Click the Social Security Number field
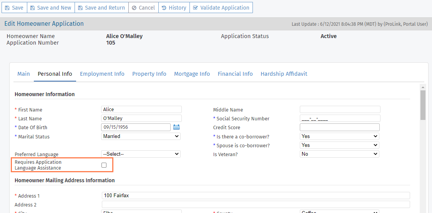Image resolution: width=432 pixels, height=213 pixels. pyautogui.click(x=340, y=118)
